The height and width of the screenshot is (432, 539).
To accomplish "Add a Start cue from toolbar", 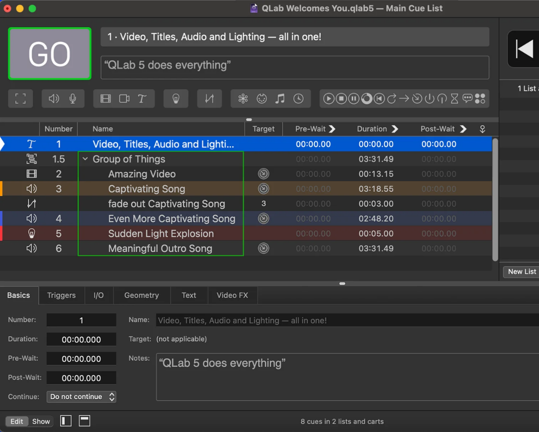I will 329,99.
